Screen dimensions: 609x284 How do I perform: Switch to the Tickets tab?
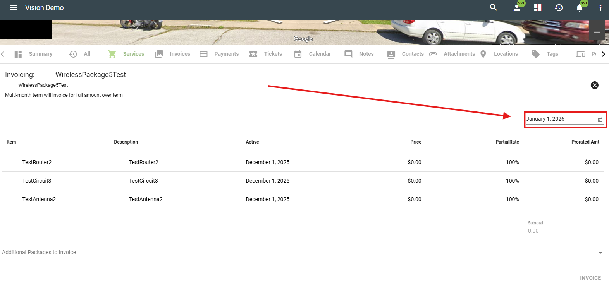(x=266, y=54)
